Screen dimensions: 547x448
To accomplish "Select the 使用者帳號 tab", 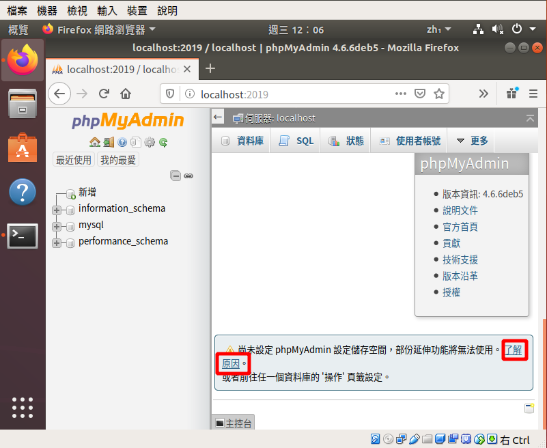I will coord(410,141).
